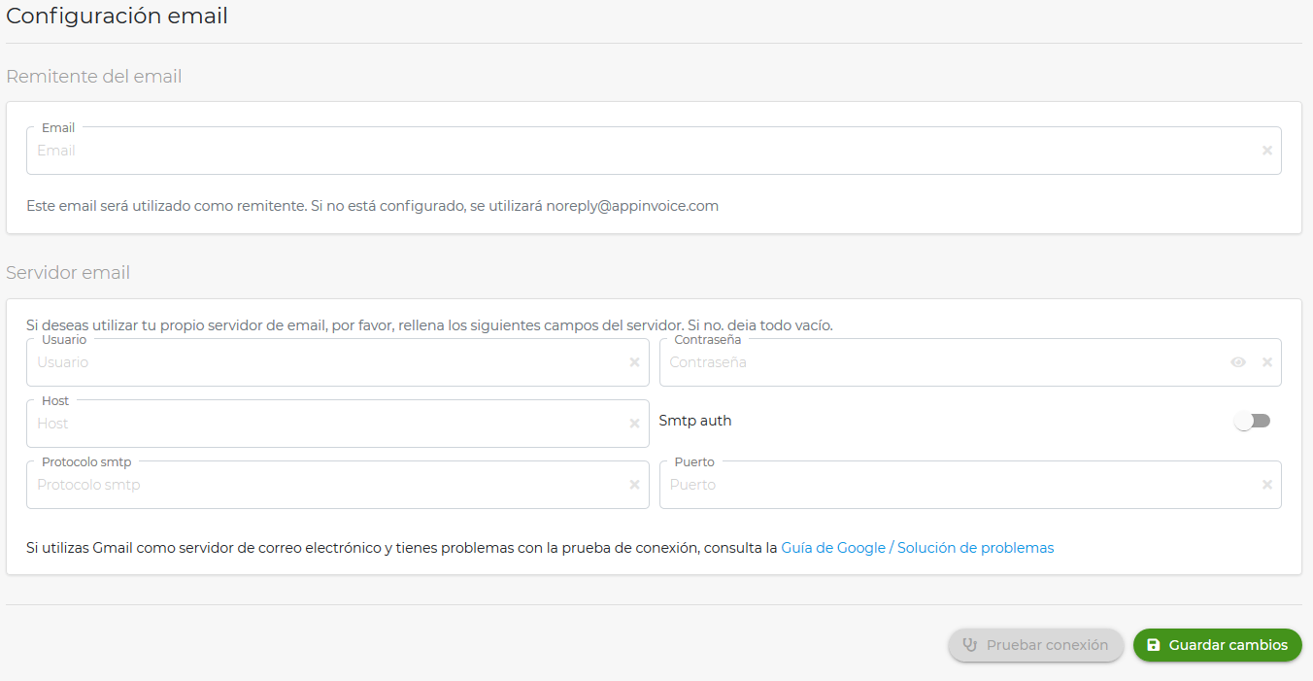Screen dimensions: 1313x681
Task: Show password with the eye icon
Action: click(1238, 362)
